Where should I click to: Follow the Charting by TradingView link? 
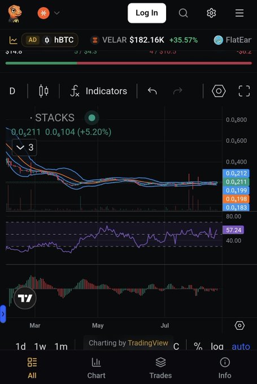(x=128, y=343)
